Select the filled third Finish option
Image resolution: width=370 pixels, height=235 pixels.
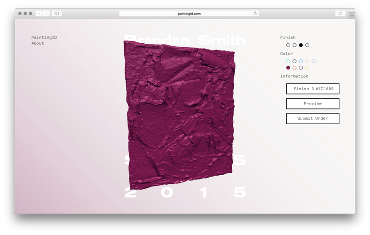(301, 45)
